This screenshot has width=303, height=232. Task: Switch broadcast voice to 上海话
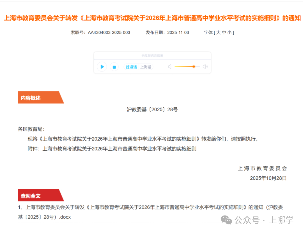pyautogui.click(x=146, y=67)
